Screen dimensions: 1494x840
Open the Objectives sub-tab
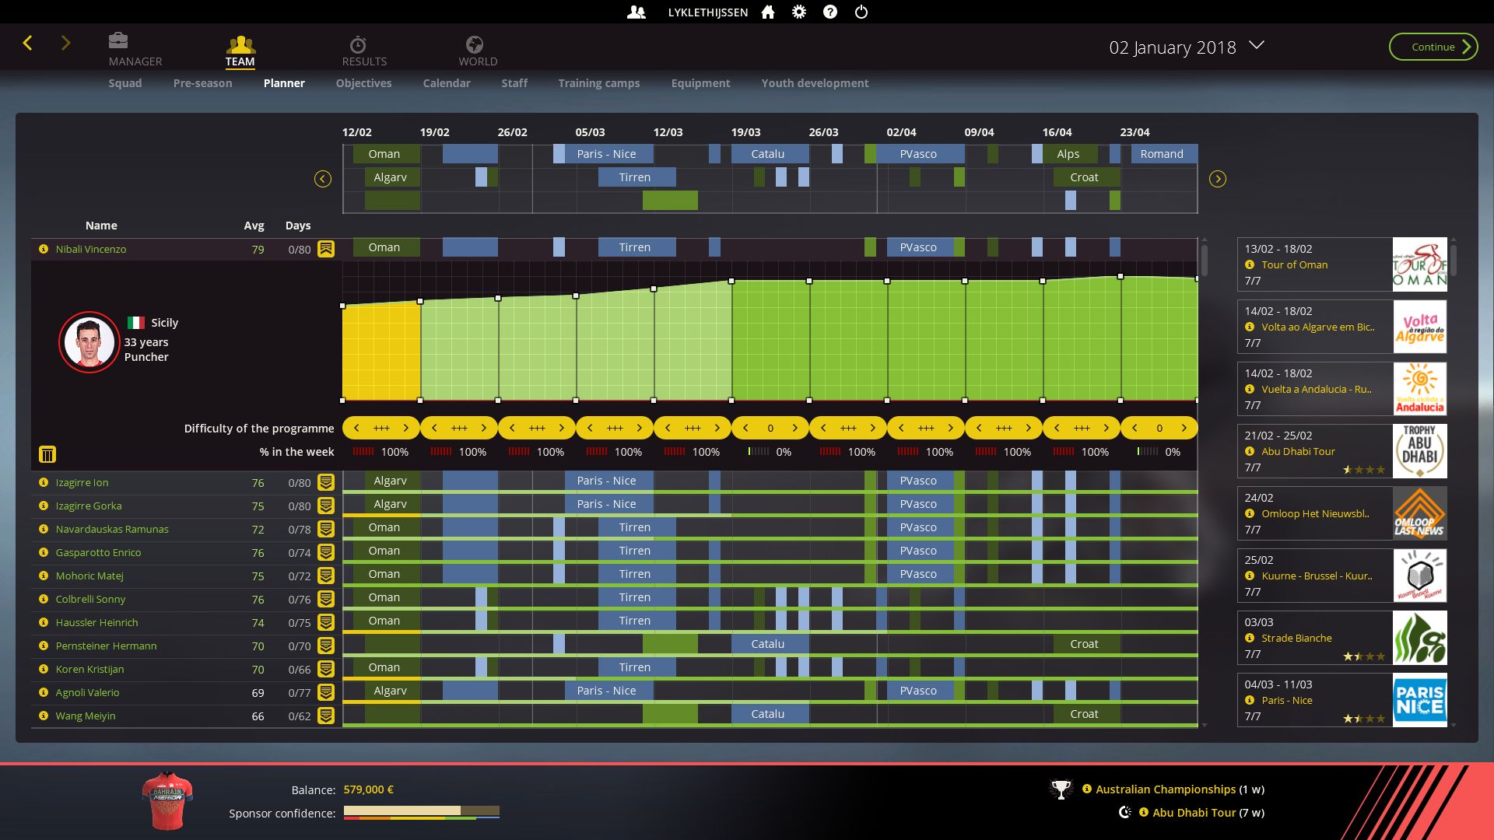363,83
